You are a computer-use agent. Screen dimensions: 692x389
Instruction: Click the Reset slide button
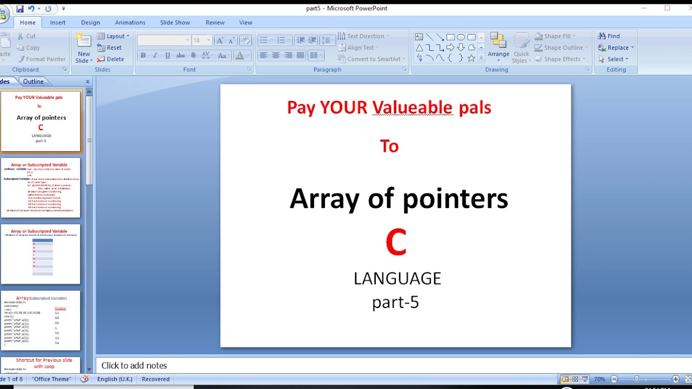click(110, 48)
